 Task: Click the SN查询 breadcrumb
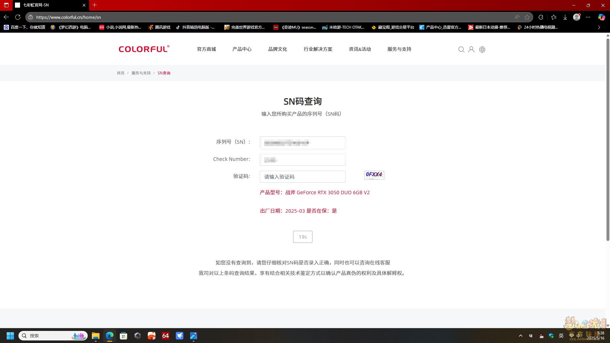point(164,73)
